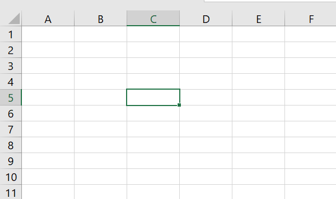Select the highlighted row 5 header
Screen dimensions: 336x199
[x=11, y=97]
